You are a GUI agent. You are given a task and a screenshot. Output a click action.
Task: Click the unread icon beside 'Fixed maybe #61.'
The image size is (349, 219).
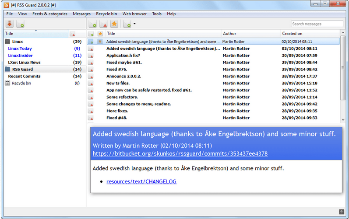pos(91,63)
